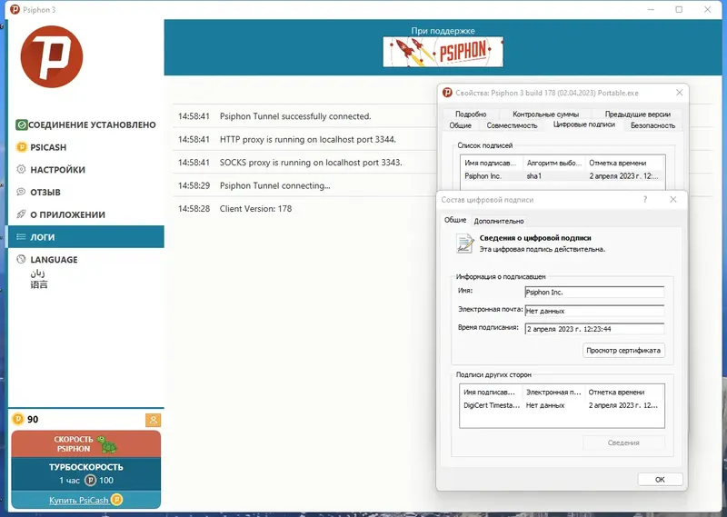
Task: Click the Электронная почта field
Action: [594, 311]
